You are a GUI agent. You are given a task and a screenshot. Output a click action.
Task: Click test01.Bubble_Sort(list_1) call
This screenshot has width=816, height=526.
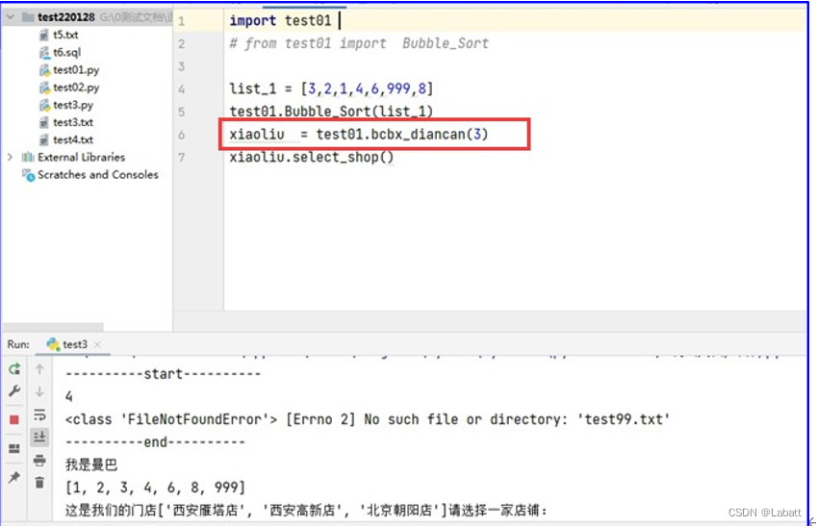coord(331,112)
